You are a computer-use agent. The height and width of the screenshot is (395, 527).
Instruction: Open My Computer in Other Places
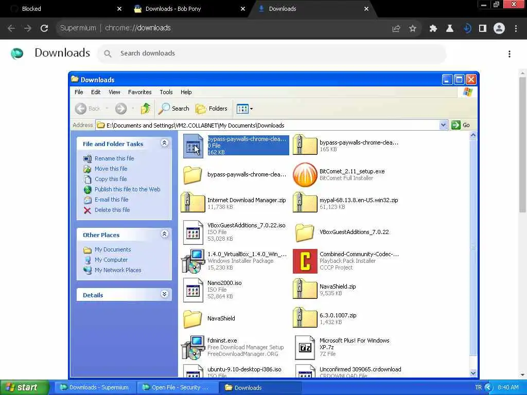point(111,260)
